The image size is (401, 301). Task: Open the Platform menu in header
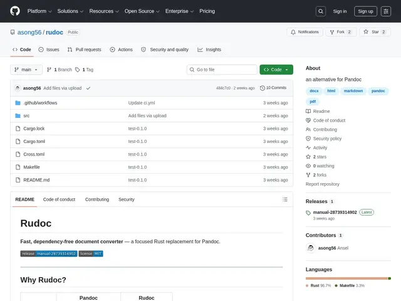coord(39,11)
